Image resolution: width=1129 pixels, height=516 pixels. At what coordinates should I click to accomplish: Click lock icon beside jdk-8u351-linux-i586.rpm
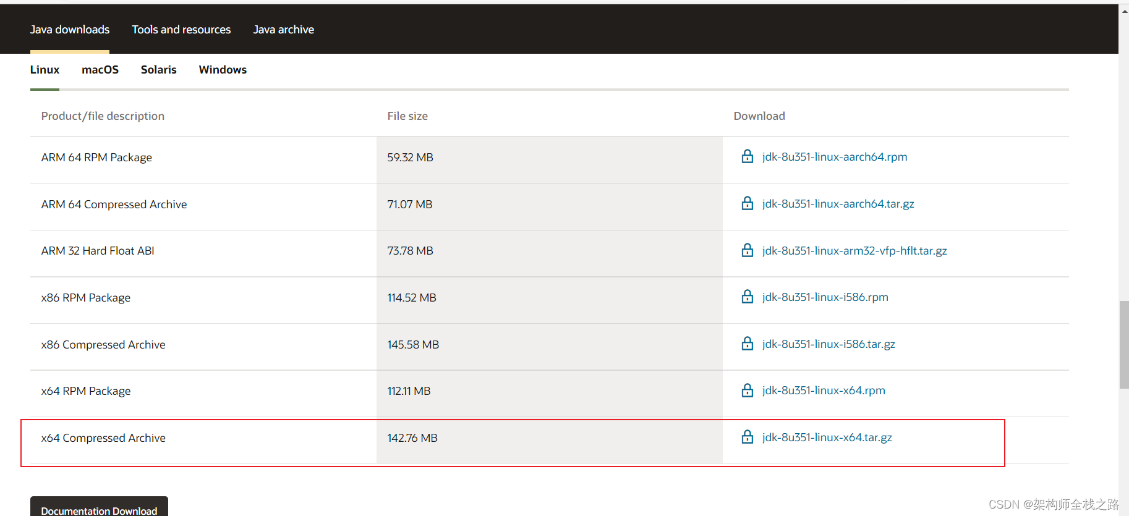pyautogui.click(x=747, y=297)
